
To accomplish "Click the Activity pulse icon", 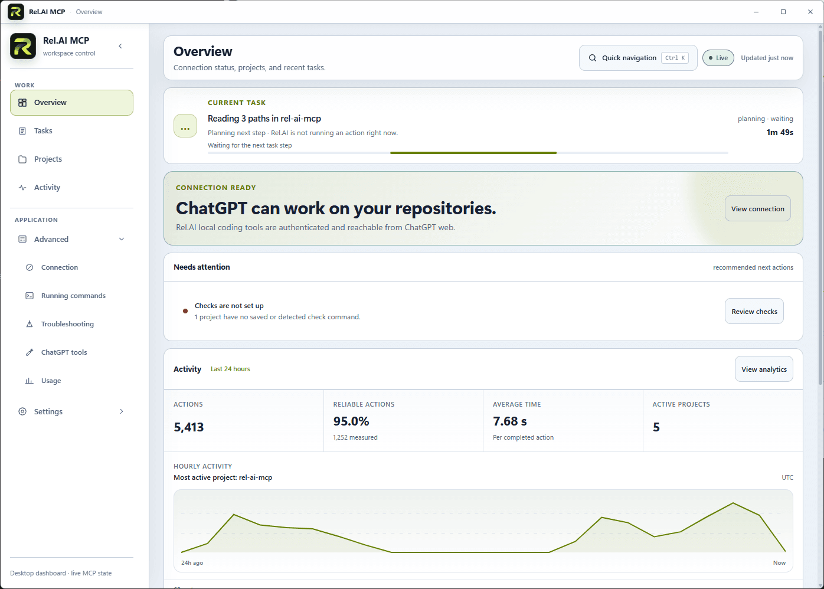I will point(22,188).
